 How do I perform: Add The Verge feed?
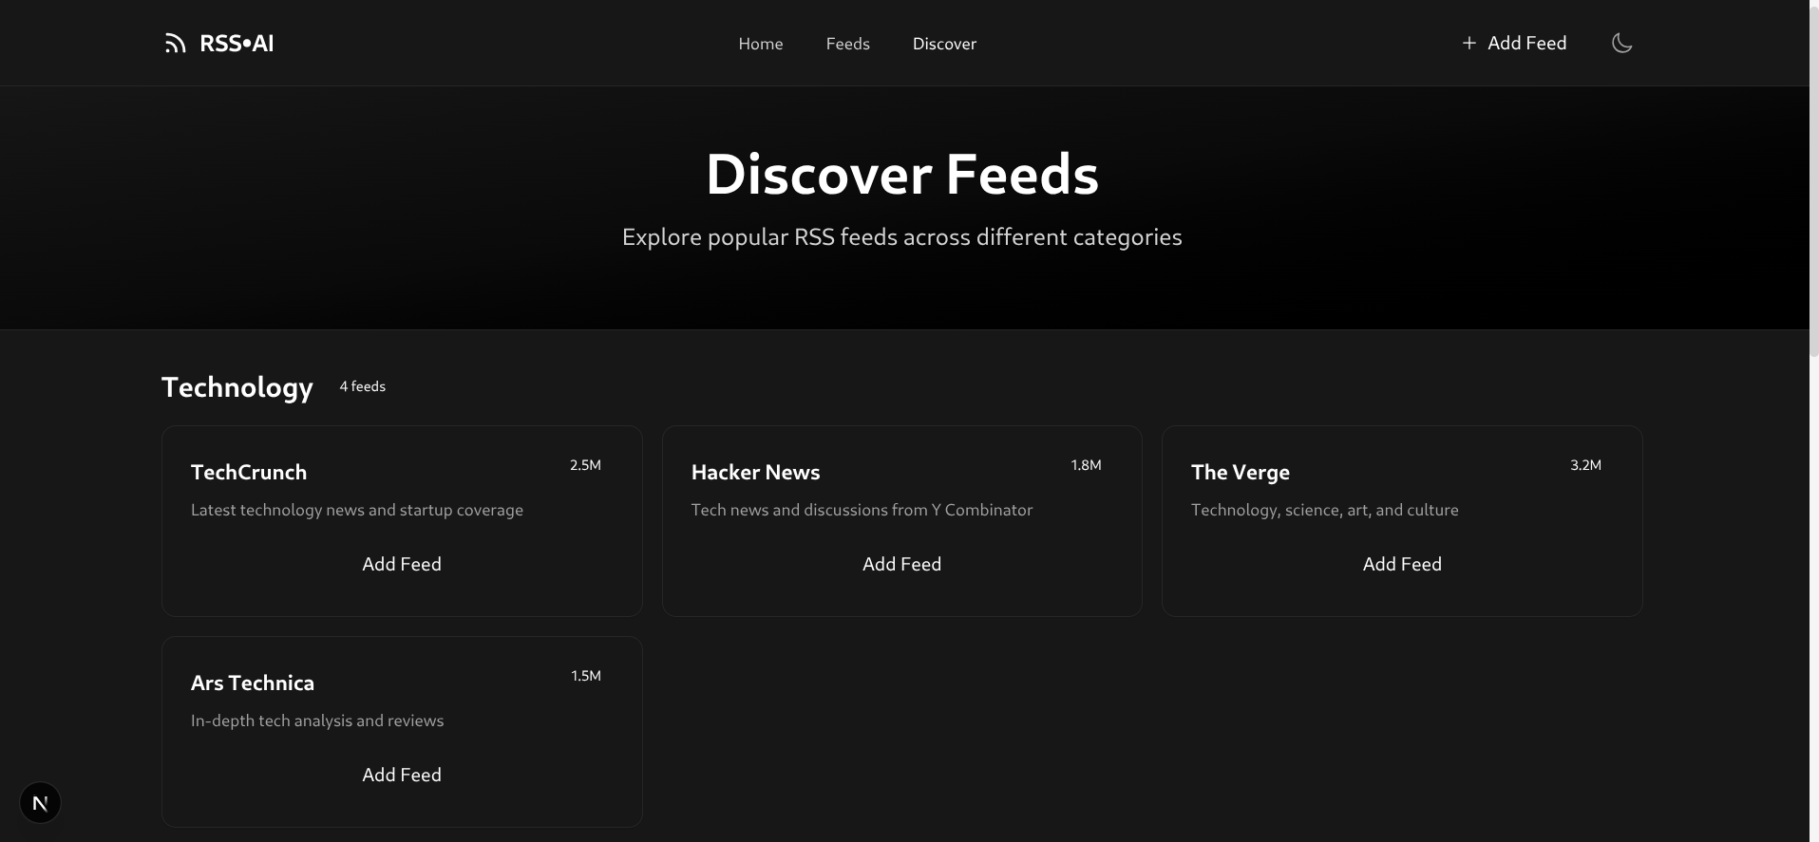tap(1402, 564)
